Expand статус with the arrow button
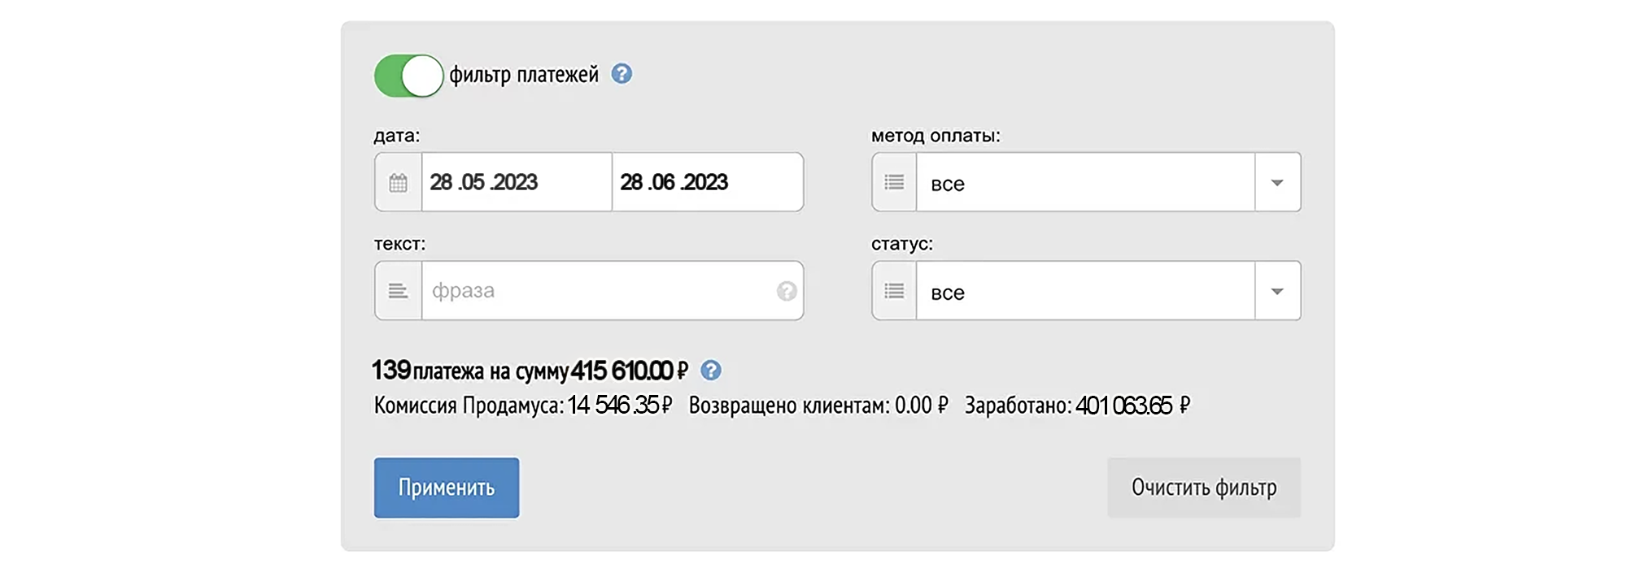 point(1277,291)
